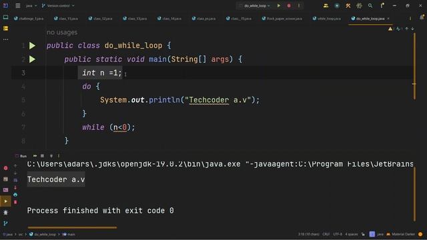Open the Git tool window

5,224
